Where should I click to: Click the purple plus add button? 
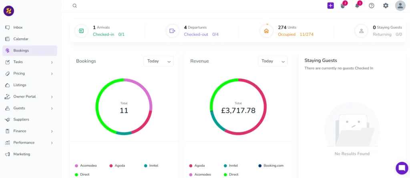(x=330, y=6)
